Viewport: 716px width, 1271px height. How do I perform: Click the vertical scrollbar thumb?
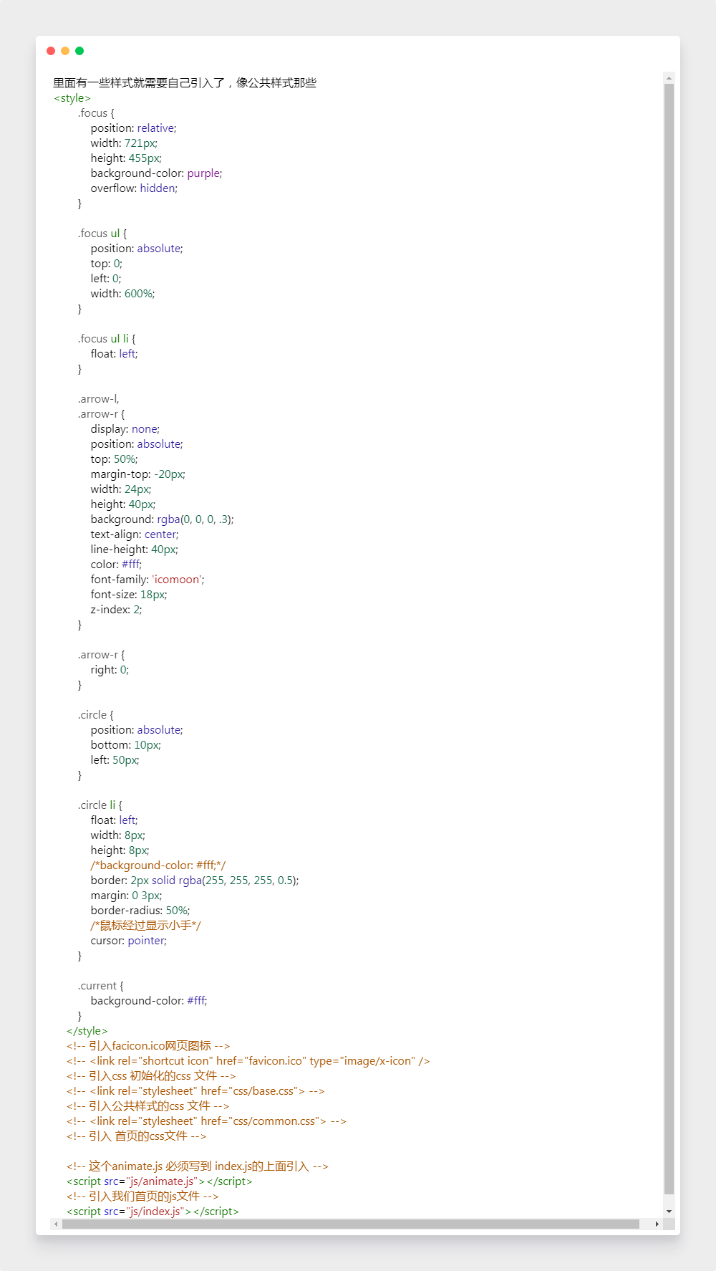[x=669, y=639]
